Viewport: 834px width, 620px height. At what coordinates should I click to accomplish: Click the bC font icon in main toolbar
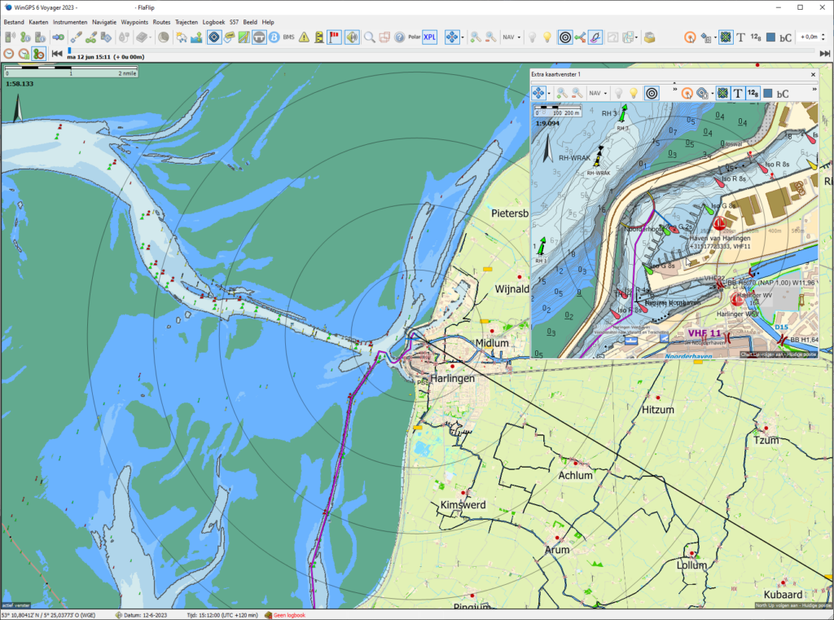(786, 37)
